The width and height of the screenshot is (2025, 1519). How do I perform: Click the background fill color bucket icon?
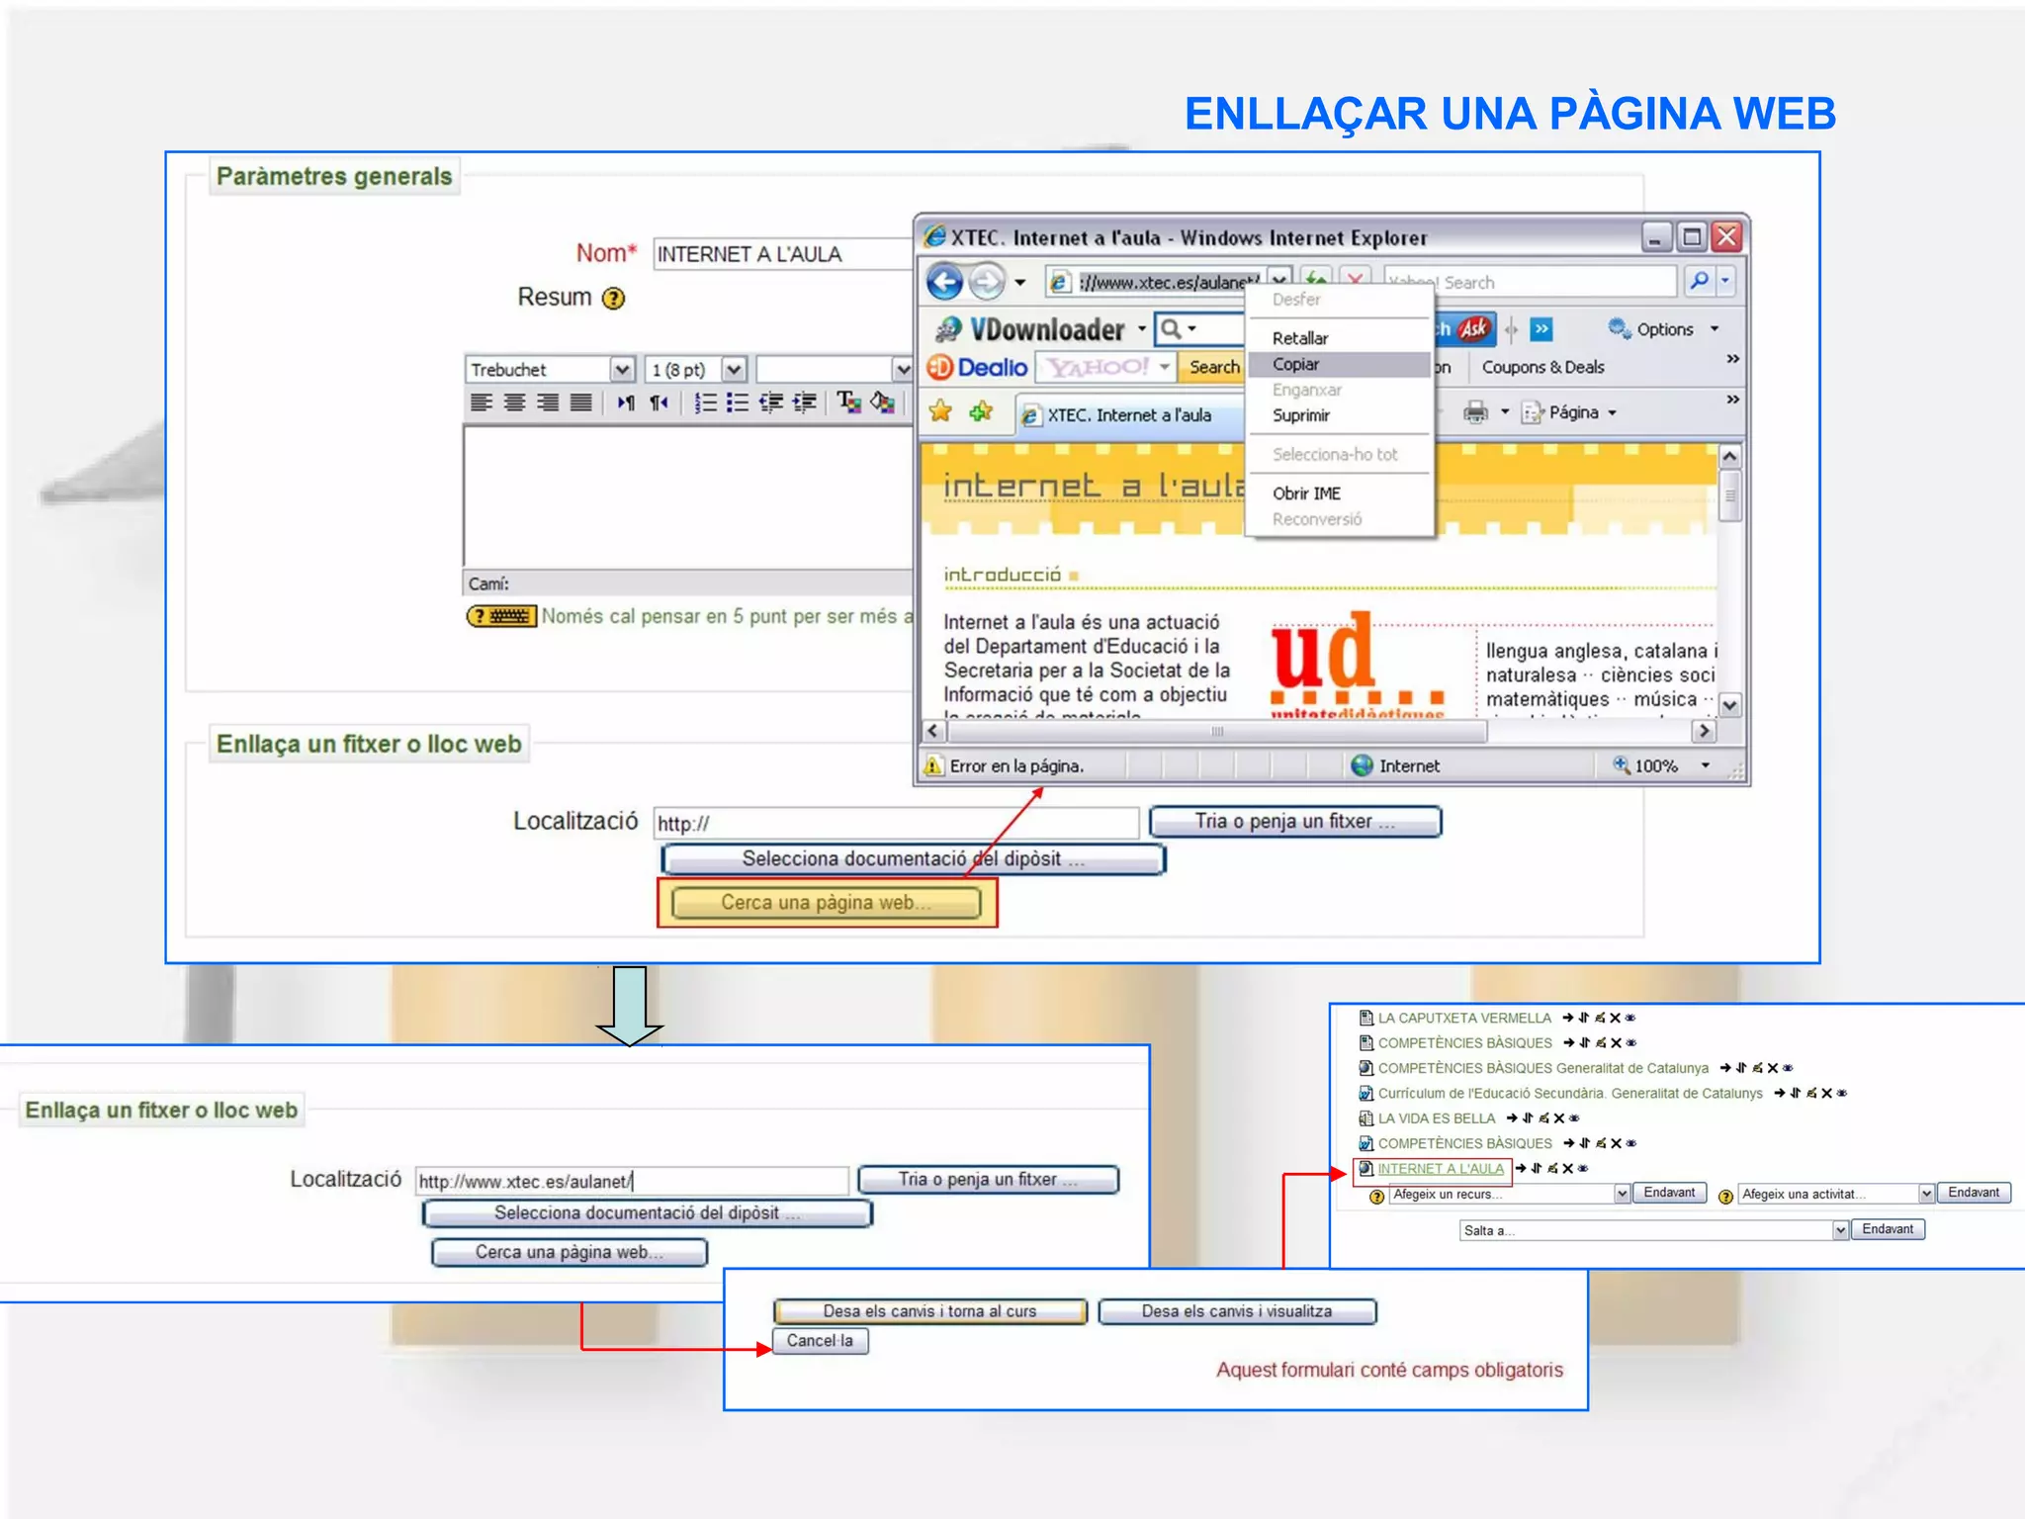point(883,402)
